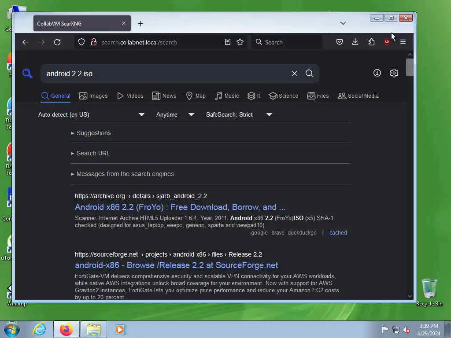Click the muted volume tray icon

tap(406, 330)
